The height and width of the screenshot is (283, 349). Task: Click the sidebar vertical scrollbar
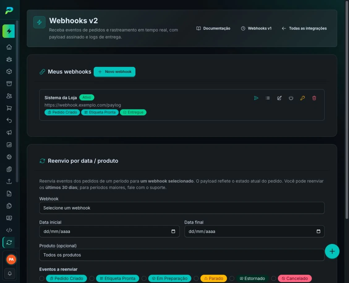pos(17,101)
